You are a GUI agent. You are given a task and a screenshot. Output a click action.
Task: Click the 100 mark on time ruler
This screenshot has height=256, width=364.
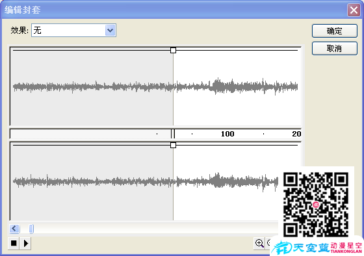(x=227, y=134)
